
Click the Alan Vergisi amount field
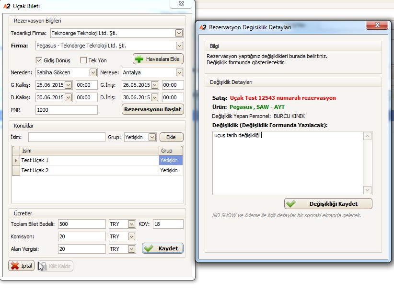[x=81, y=249]
